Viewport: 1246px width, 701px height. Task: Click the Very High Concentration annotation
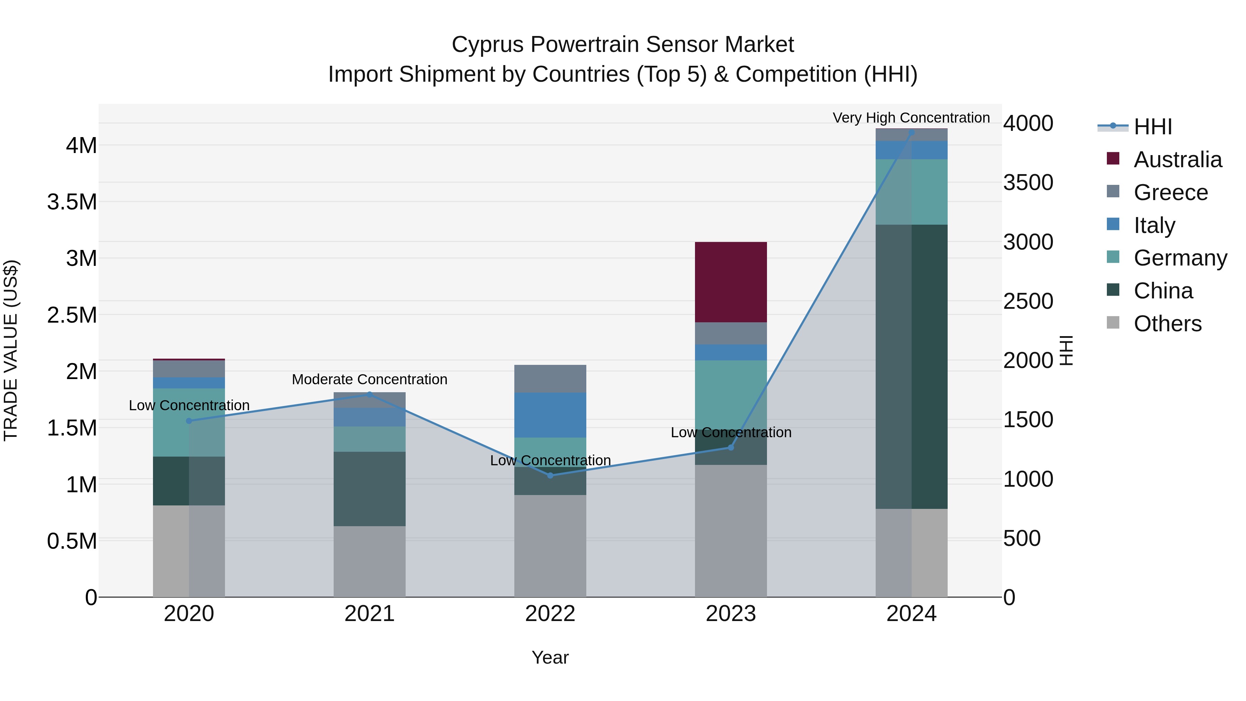[x=911, y=118]
